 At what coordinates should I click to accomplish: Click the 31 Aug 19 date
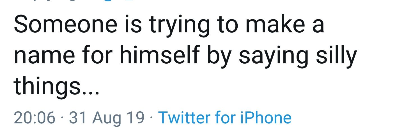click(107, 118)
